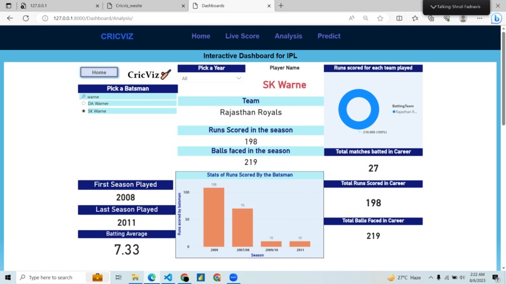Viewport: 506px width, 284px height.
Task: Open File Explorer from the taskbar
Action: click(135, 277)
